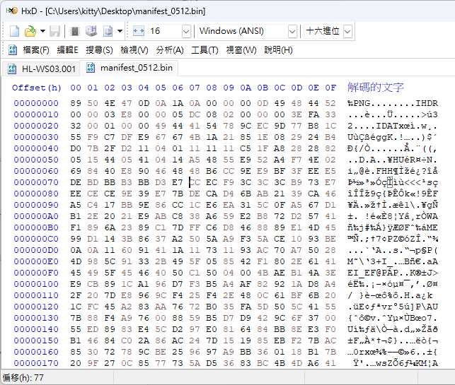The width and height of the screenshot is (455, 385).
Task: Select hex byte F1 at start of row 000000B0
Action: 76,227
